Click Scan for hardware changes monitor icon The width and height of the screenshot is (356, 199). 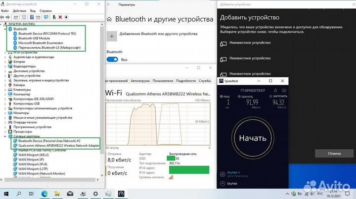tap(46, 17)
